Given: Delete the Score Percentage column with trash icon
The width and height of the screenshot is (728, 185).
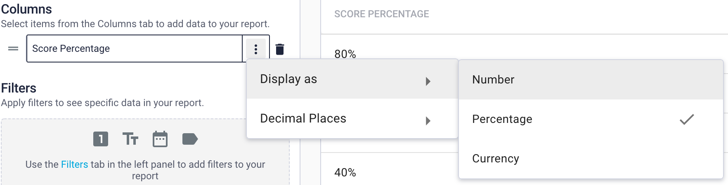Looking at the screenshot, I should coord(280,49).
